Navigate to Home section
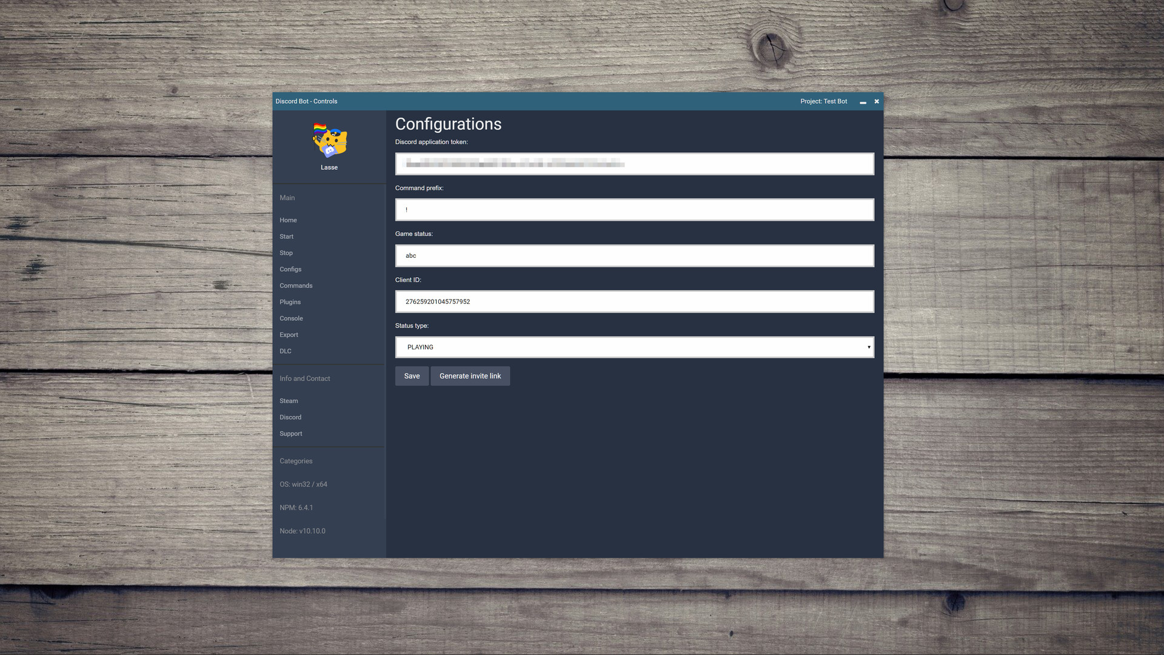 coord(288,220)
